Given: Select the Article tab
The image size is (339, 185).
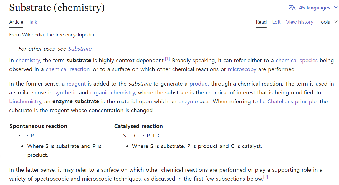Looking at the screenshot, I should pos(16,22).
